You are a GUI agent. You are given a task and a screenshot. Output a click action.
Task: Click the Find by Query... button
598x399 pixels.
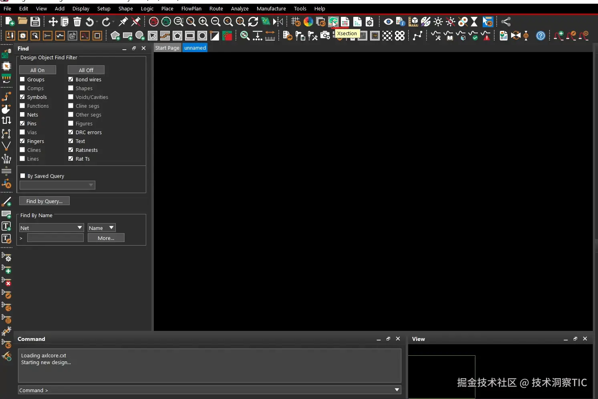tap(44, 201)
